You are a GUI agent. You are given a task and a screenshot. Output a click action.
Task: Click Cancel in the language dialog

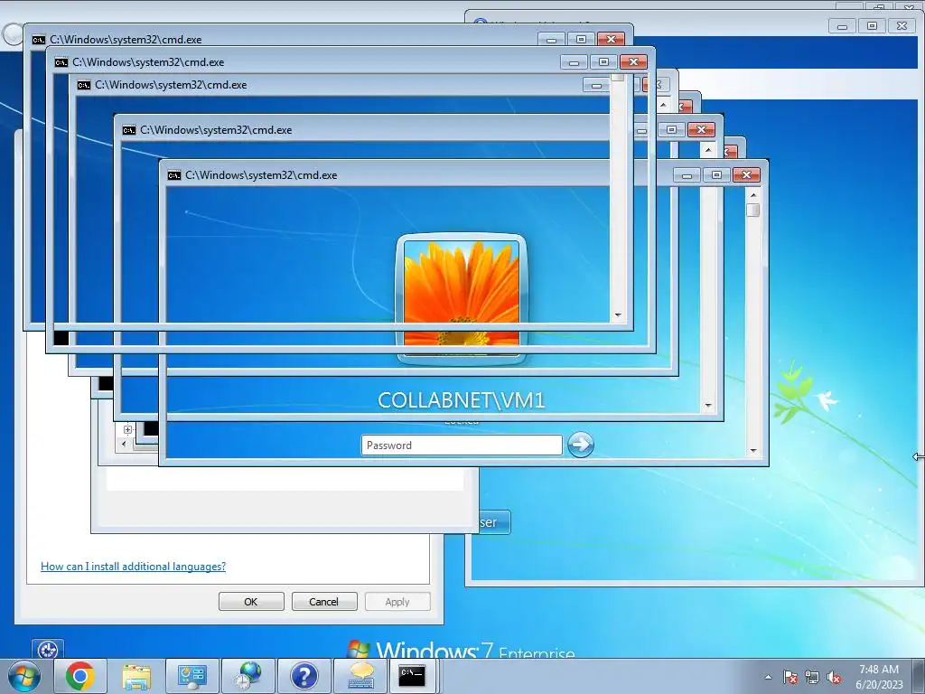(x=324, y=601)
